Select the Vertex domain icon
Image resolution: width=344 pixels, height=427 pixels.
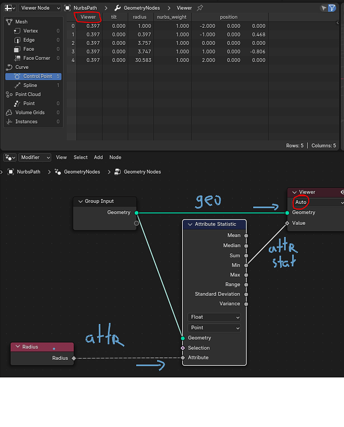tap(17, 31)
